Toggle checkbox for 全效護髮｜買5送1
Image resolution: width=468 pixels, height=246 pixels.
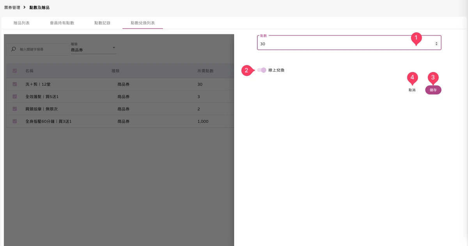(15, 96)
